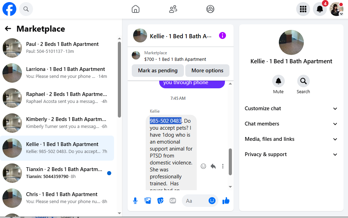Click Kellie's large profile thumbnail
Screen dimensions: 348x218
[291, 42]
